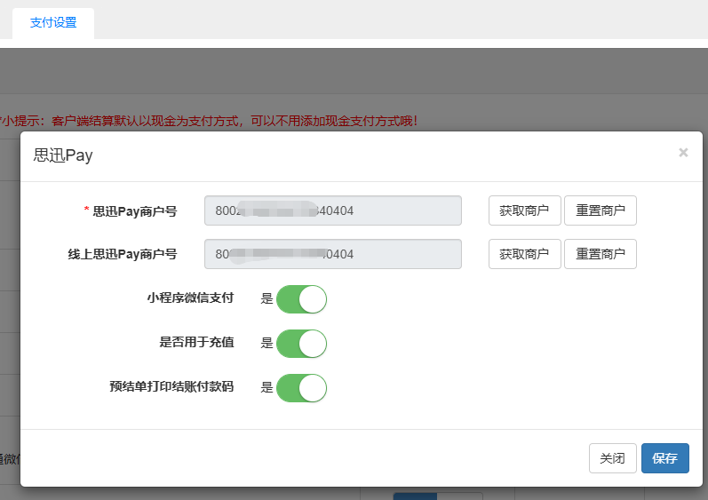Click the 小程序微信支付 label text
This screenshot has height=500, width=708.
click(190, 298)
